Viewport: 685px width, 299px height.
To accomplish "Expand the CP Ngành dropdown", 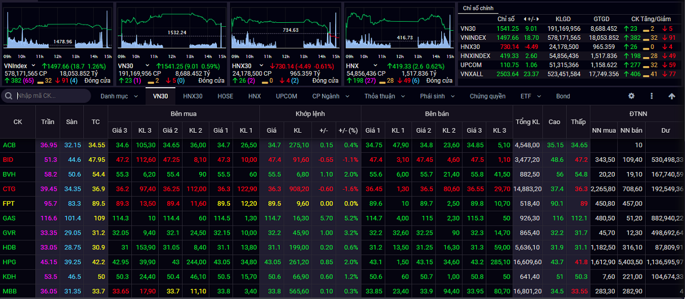I will click(331, 96).
